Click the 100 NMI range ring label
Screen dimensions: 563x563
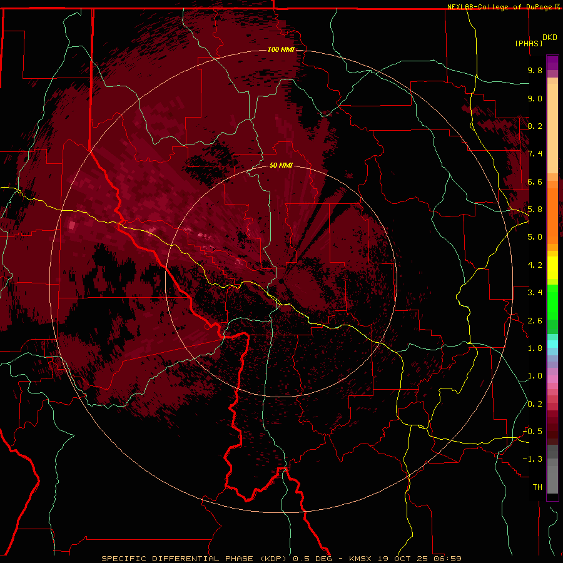click(281, 49)
